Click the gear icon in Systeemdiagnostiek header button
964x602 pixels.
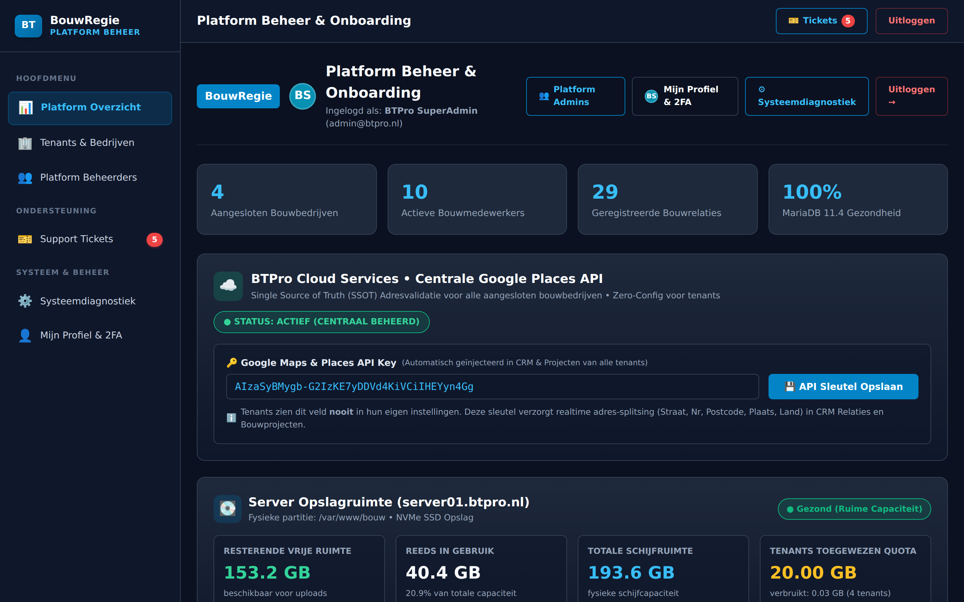[761, 89]
